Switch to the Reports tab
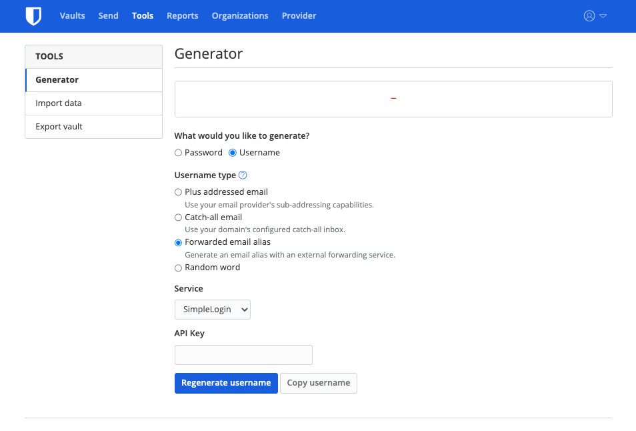636x431 pixels. coord(182,16)
